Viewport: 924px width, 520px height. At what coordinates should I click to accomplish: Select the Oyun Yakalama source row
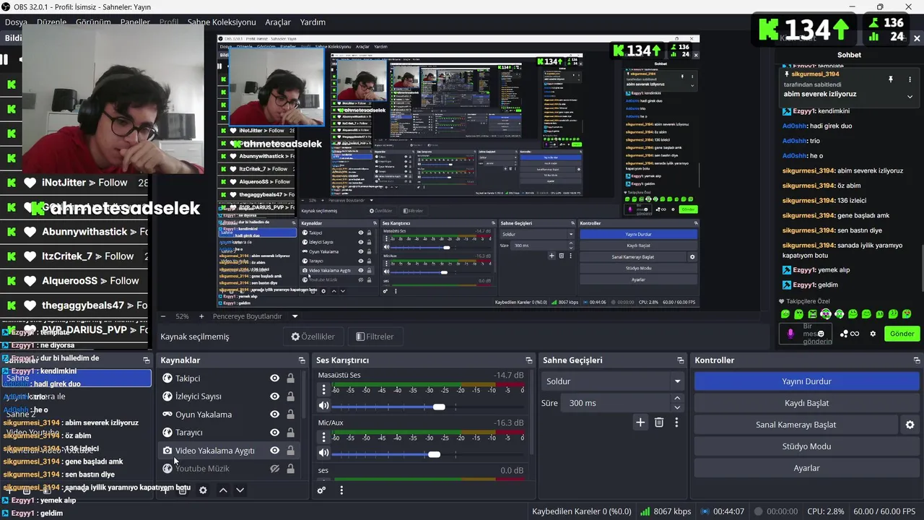pyautogui.click(x=228, y=415)
